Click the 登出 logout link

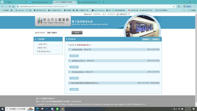pos(104,14)
